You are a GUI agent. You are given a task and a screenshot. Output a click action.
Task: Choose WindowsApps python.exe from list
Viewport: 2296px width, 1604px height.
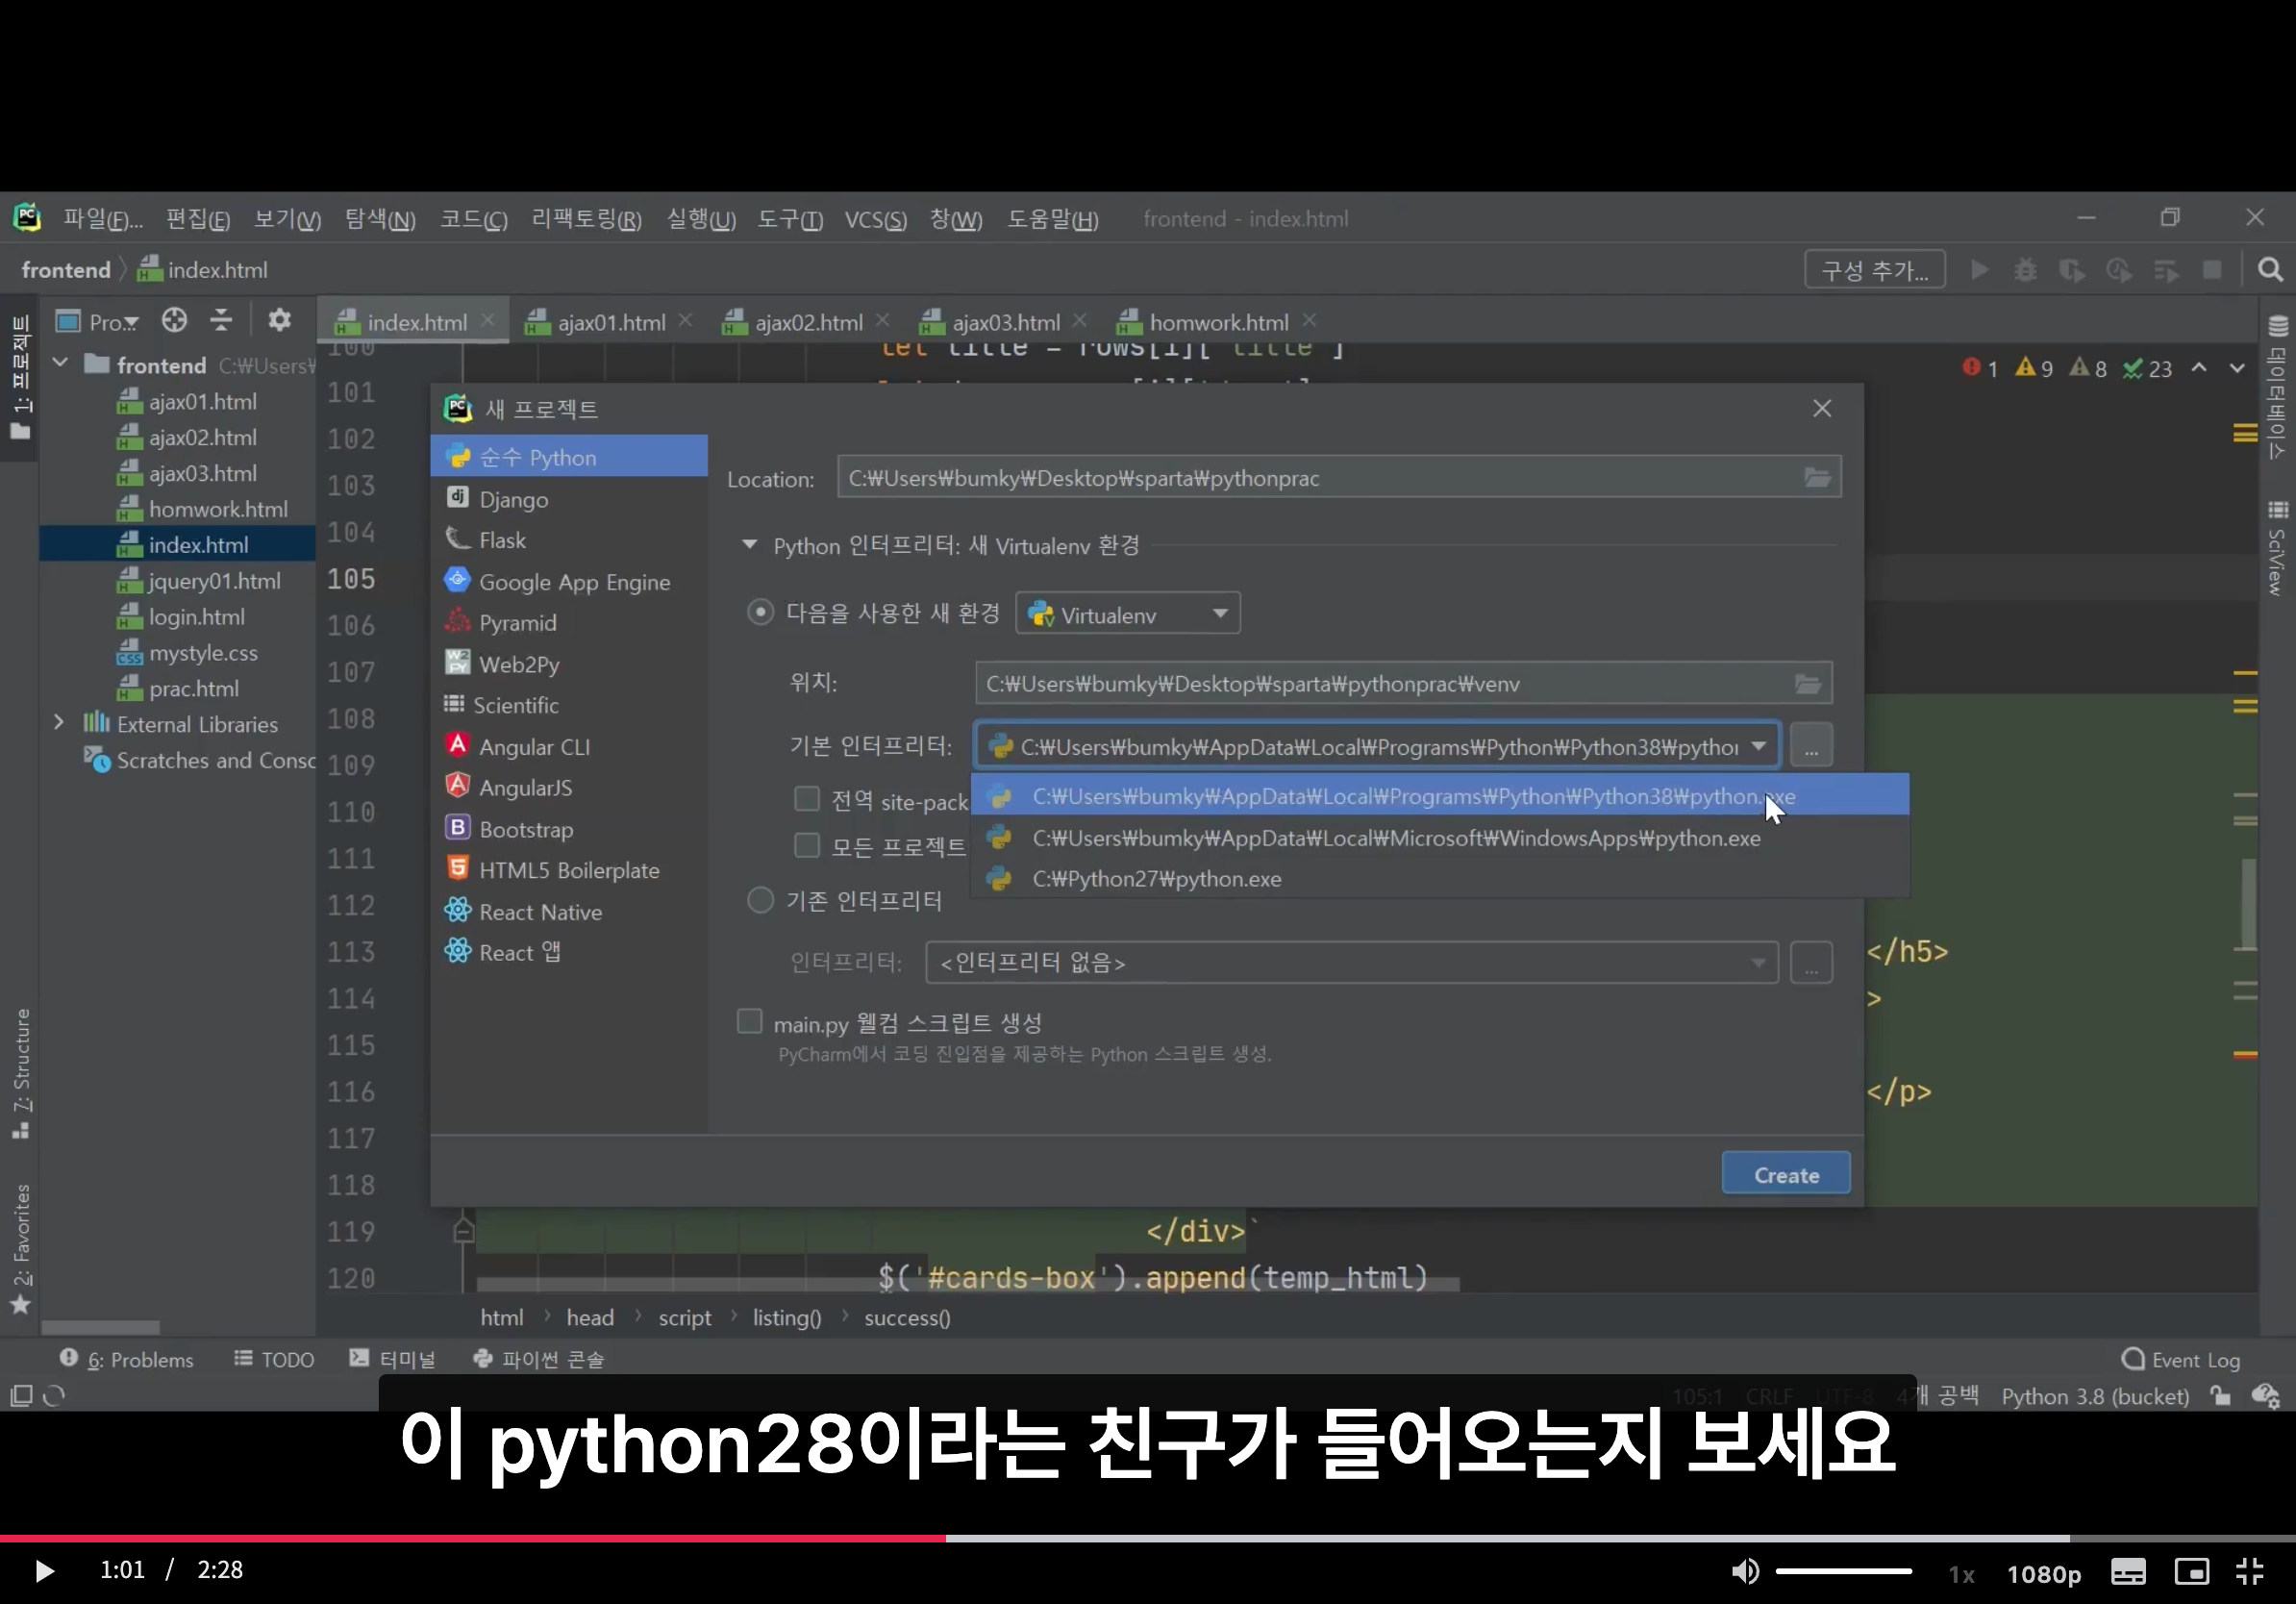[1440, 838]
